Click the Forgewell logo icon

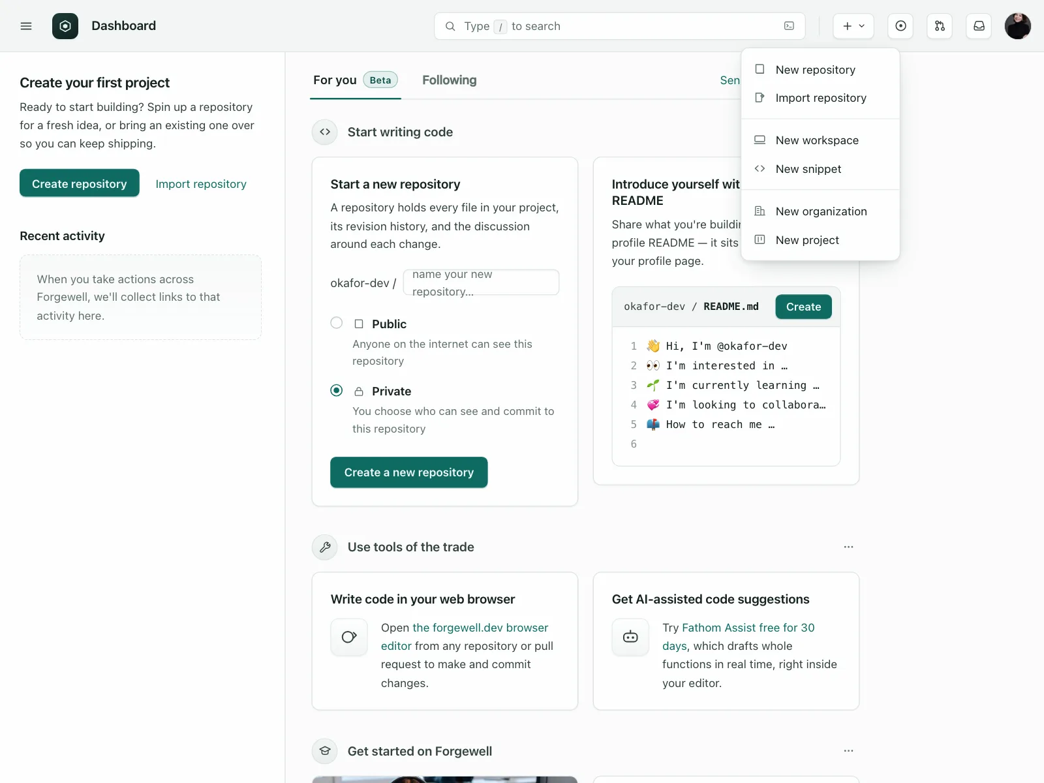[x=65, y=26]
